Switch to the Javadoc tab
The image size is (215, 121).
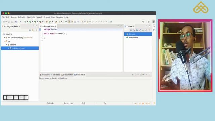pyautogui.click(x=55, y=75)
